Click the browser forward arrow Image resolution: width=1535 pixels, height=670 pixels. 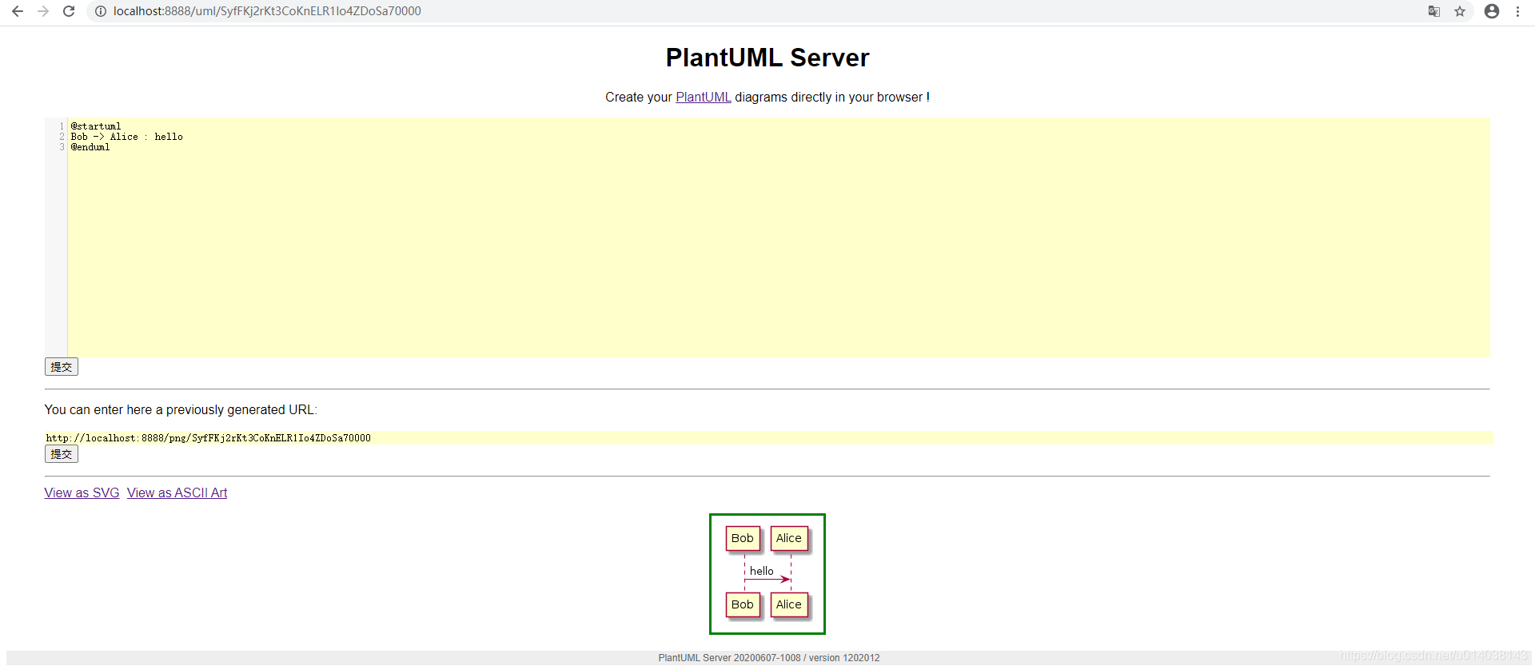(x=43, y=11)
